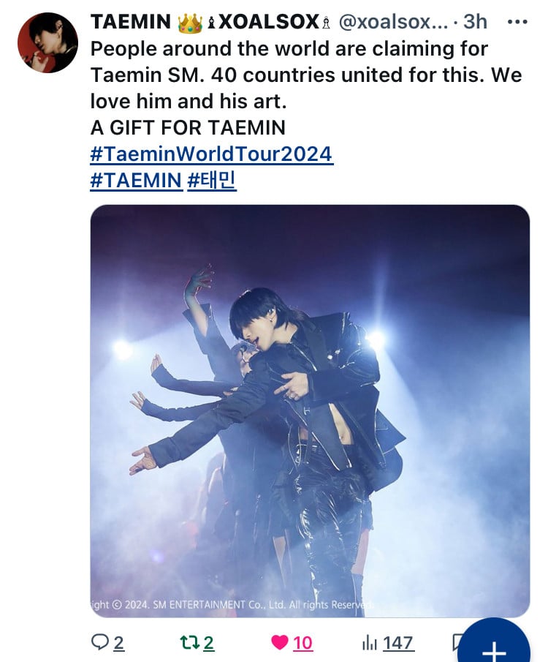
Task: Open the #TaeminWorldTour2024 hashtag
Action: pos(211,154)
